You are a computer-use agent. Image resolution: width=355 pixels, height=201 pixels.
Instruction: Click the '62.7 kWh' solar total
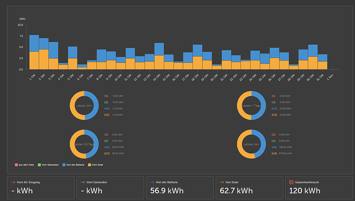pyautogui.click(x=236, y=191)
